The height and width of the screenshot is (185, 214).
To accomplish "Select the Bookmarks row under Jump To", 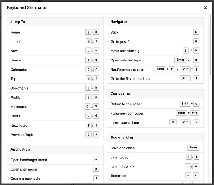I will 55,88.
